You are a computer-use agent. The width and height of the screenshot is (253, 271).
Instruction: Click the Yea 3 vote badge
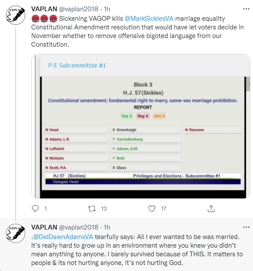(126, 116)
